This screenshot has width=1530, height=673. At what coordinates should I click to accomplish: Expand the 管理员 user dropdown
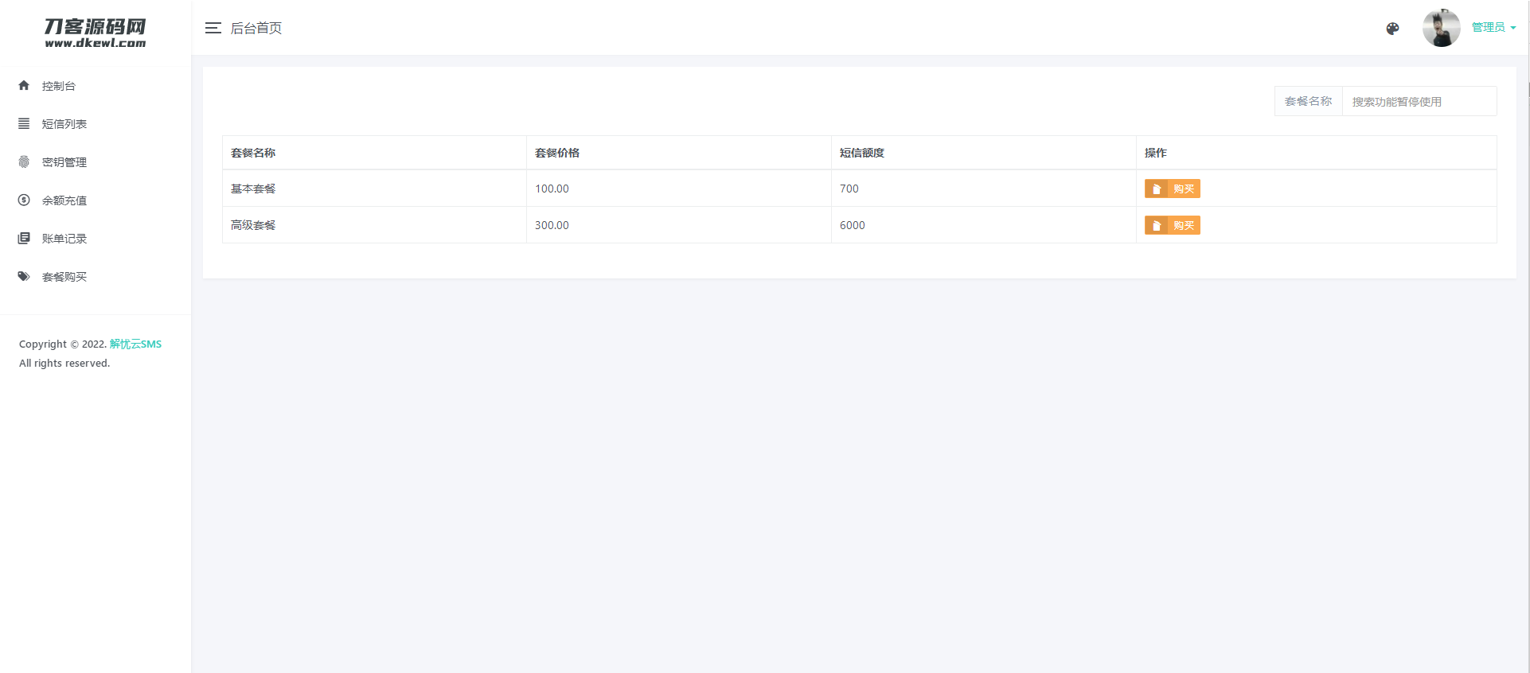pos(1488,27)
